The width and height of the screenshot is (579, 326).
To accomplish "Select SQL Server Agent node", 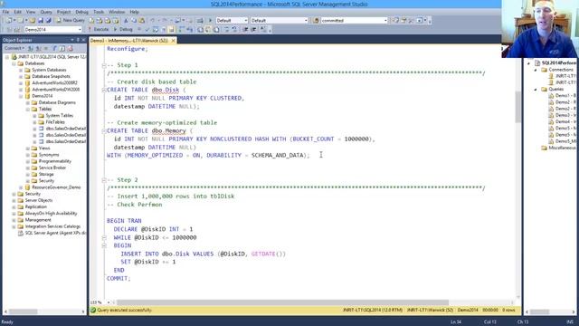I will pyautogui.click(x=55, y=233).
